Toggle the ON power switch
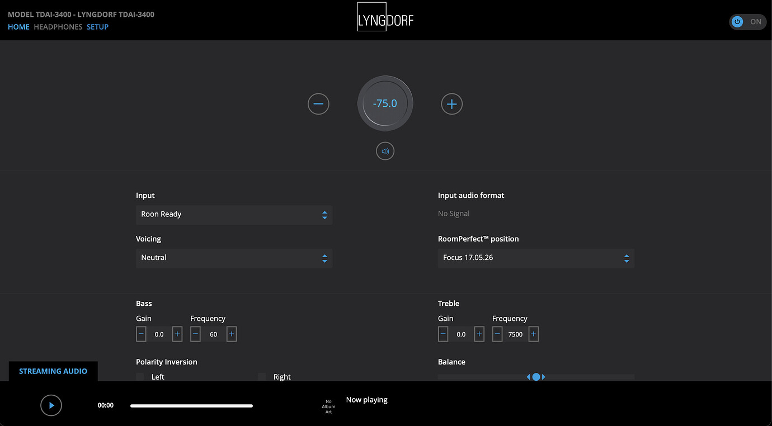 pos(748,22)
